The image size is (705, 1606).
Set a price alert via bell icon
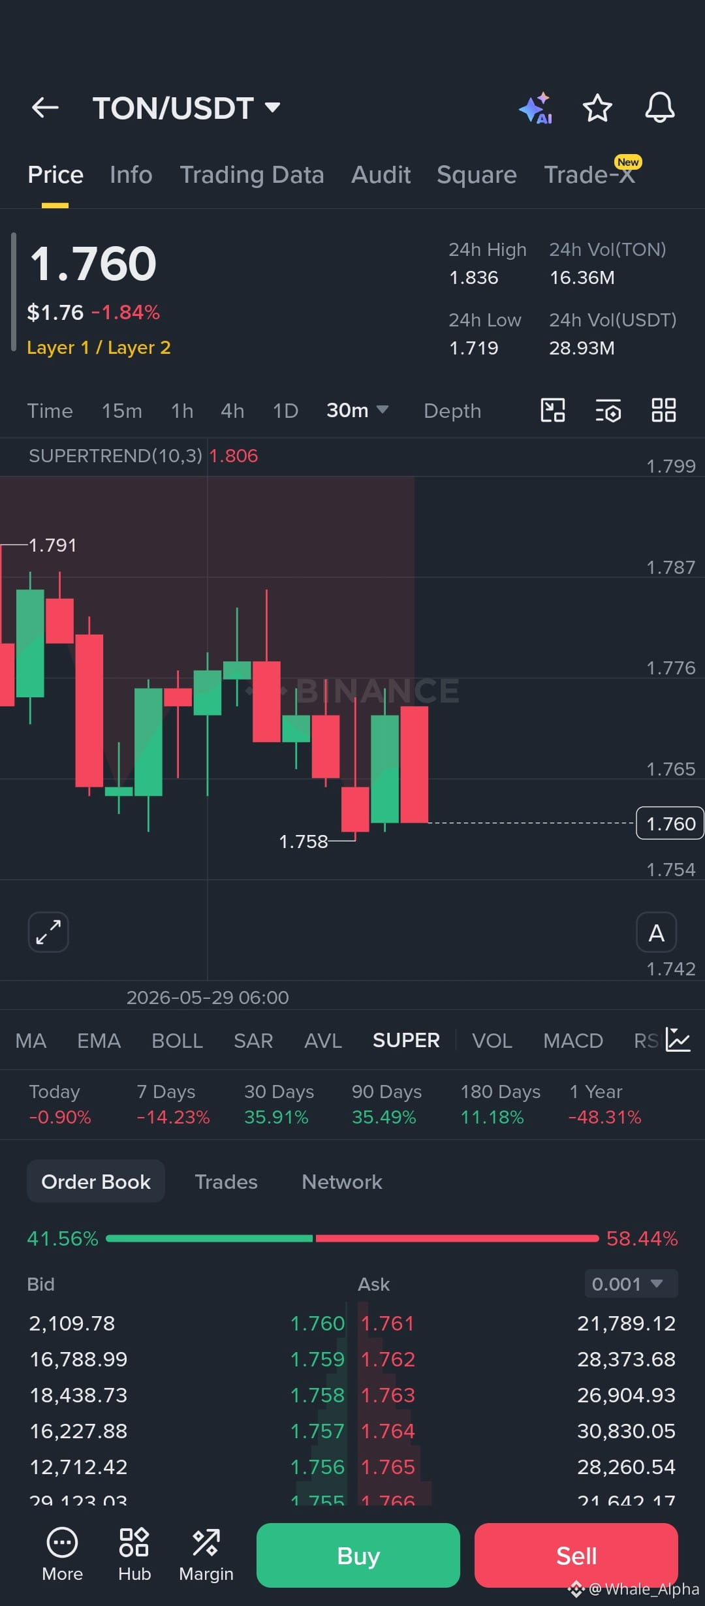coord(660,108)
